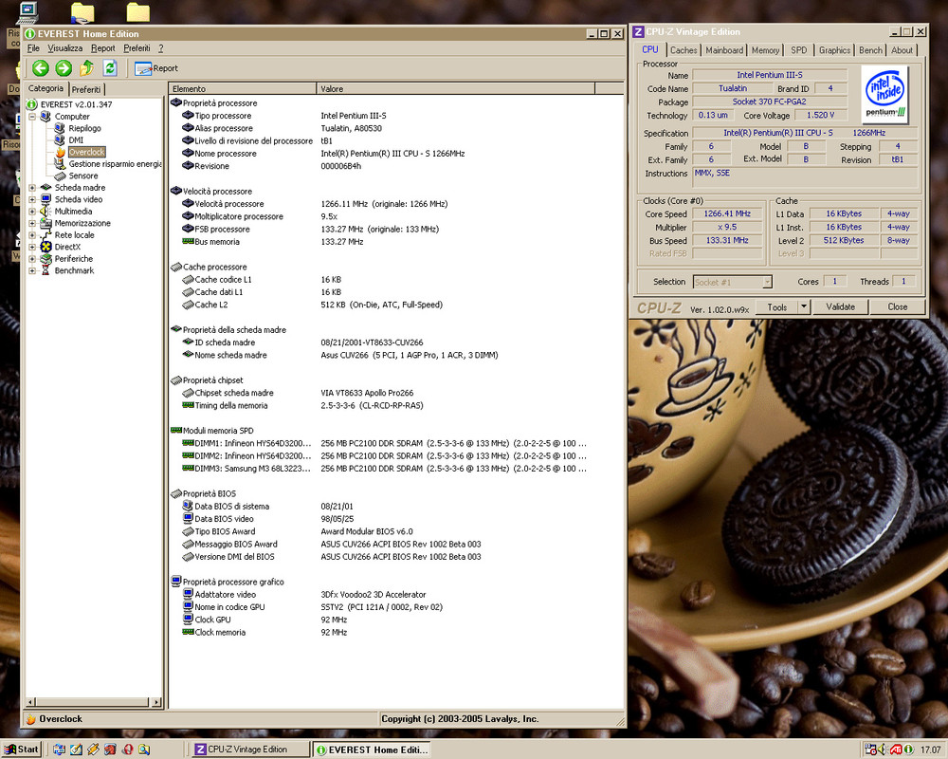Viewport: 948px width, 759px height.
Task: Expand the Multimedia tree node
Action: [x=32, y=212]
